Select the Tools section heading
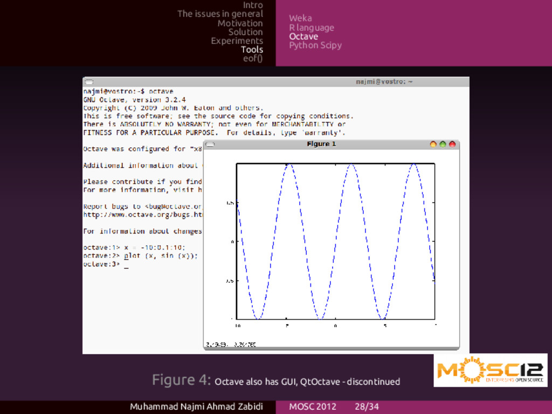Image resolution: width=552 pixels, height=414 pixels. (252, 50)
